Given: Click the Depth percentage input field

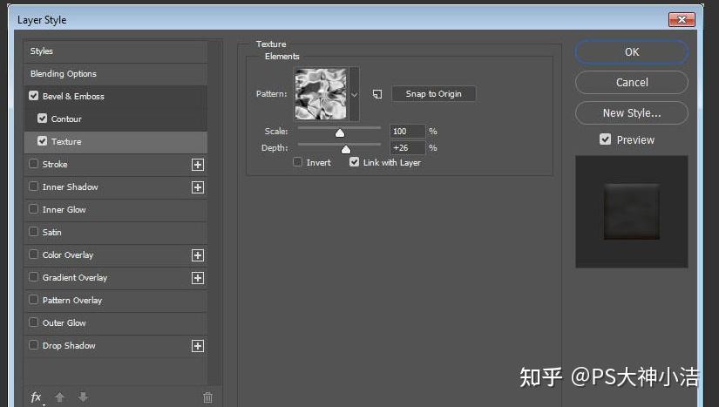Looking at the screenshot, I should 407,147.
